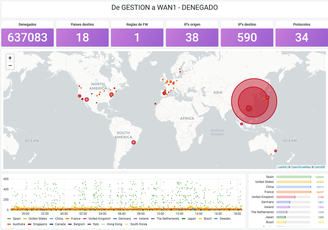
Task: Open the Denegados panel title menu
Action: [27, 24]
